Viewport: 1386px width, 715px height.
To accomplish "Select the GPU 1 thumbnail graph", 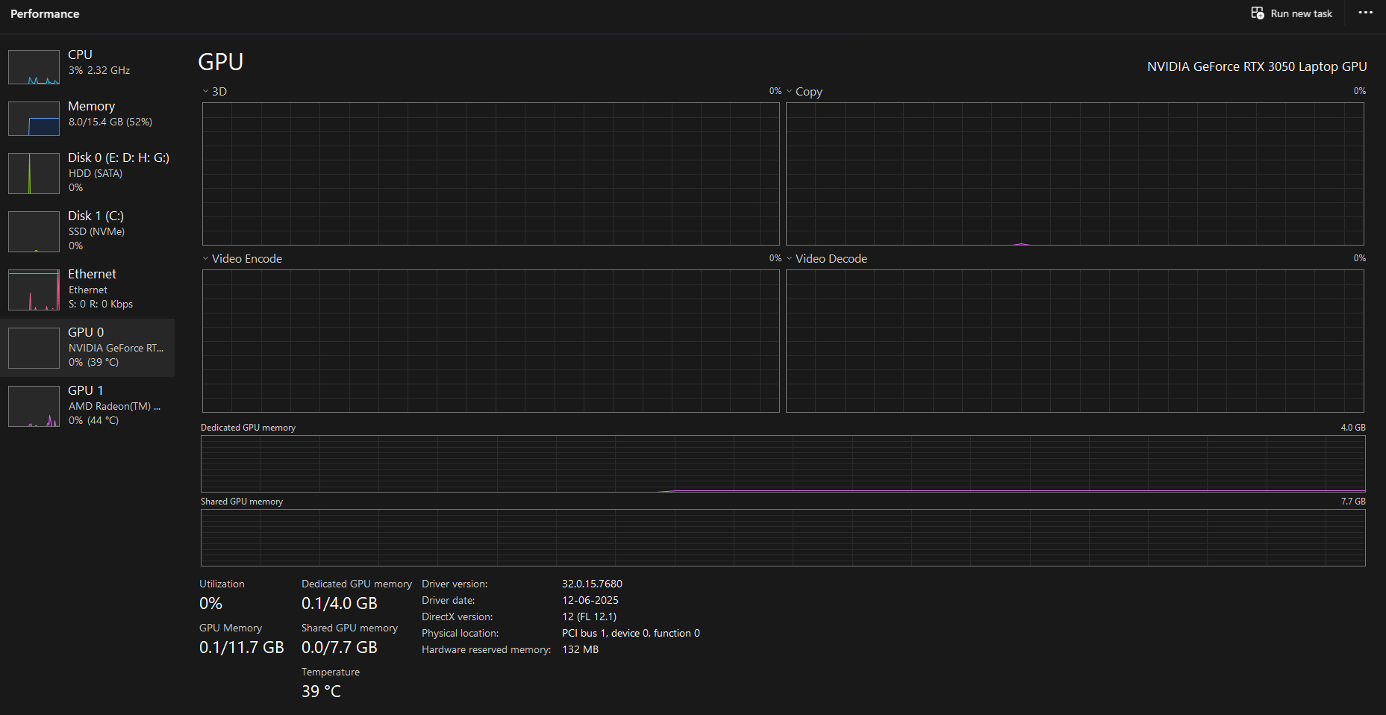I will click(x=34, y=406).
